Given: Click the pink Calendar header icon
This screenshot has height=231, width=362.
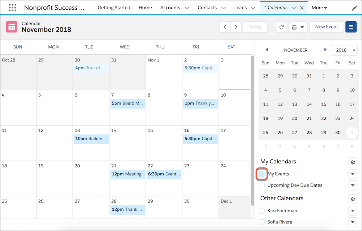Looking at the screenshot, I should tap(12, 27).
